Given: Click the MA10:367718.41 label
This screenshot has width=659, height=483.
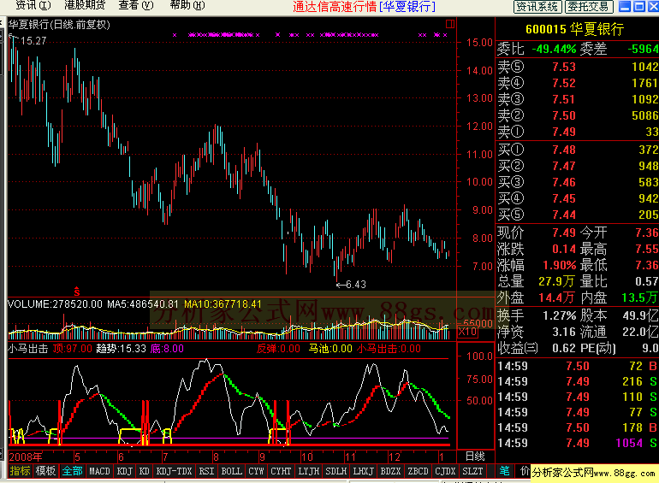Looking at the screenshot, I should click(223, 304).
